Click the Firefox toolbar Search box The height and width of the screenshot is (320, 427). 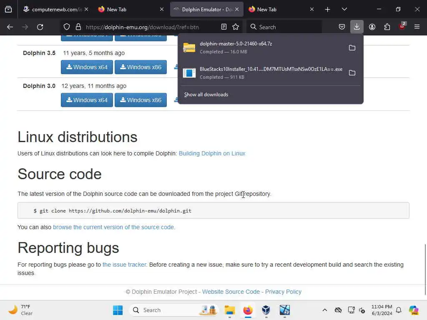pyautogui.click(x=284, y=27)
